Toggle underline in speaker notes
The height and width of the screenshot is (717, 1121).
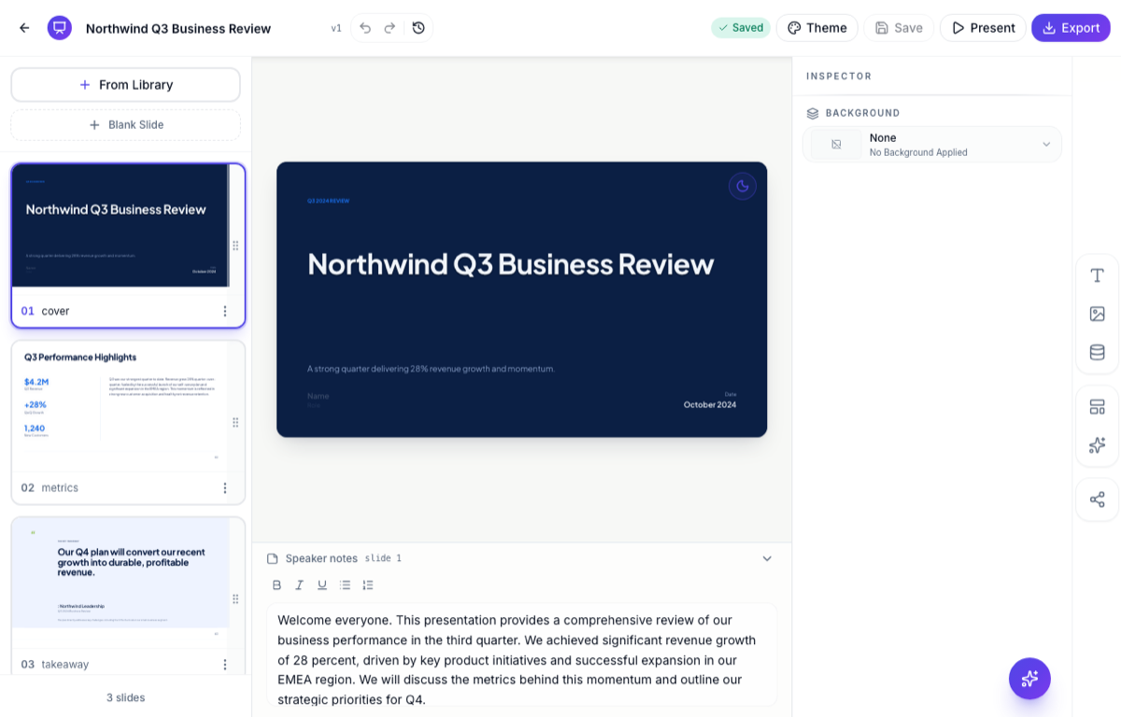[x=322, y=585]
